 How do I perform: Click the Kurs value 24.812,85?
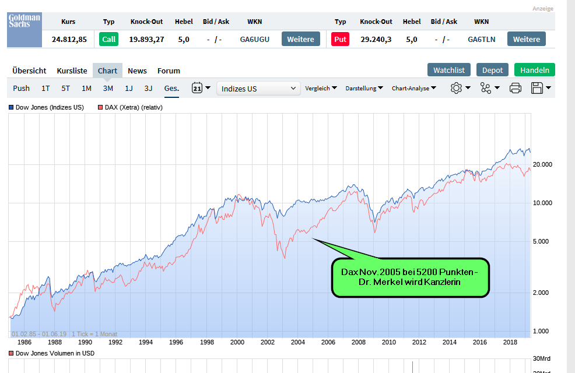pos(69,40)
